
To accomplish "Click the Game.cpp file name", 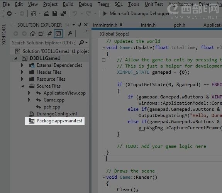I will point(54,100).
